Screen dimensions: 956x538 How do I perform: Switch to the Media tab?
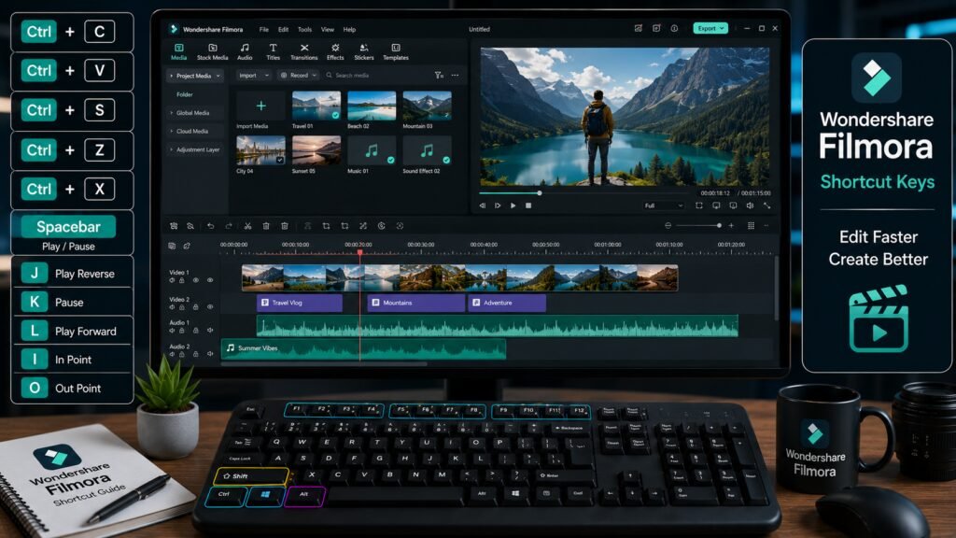pyautogui.click(x=178, y=52)
